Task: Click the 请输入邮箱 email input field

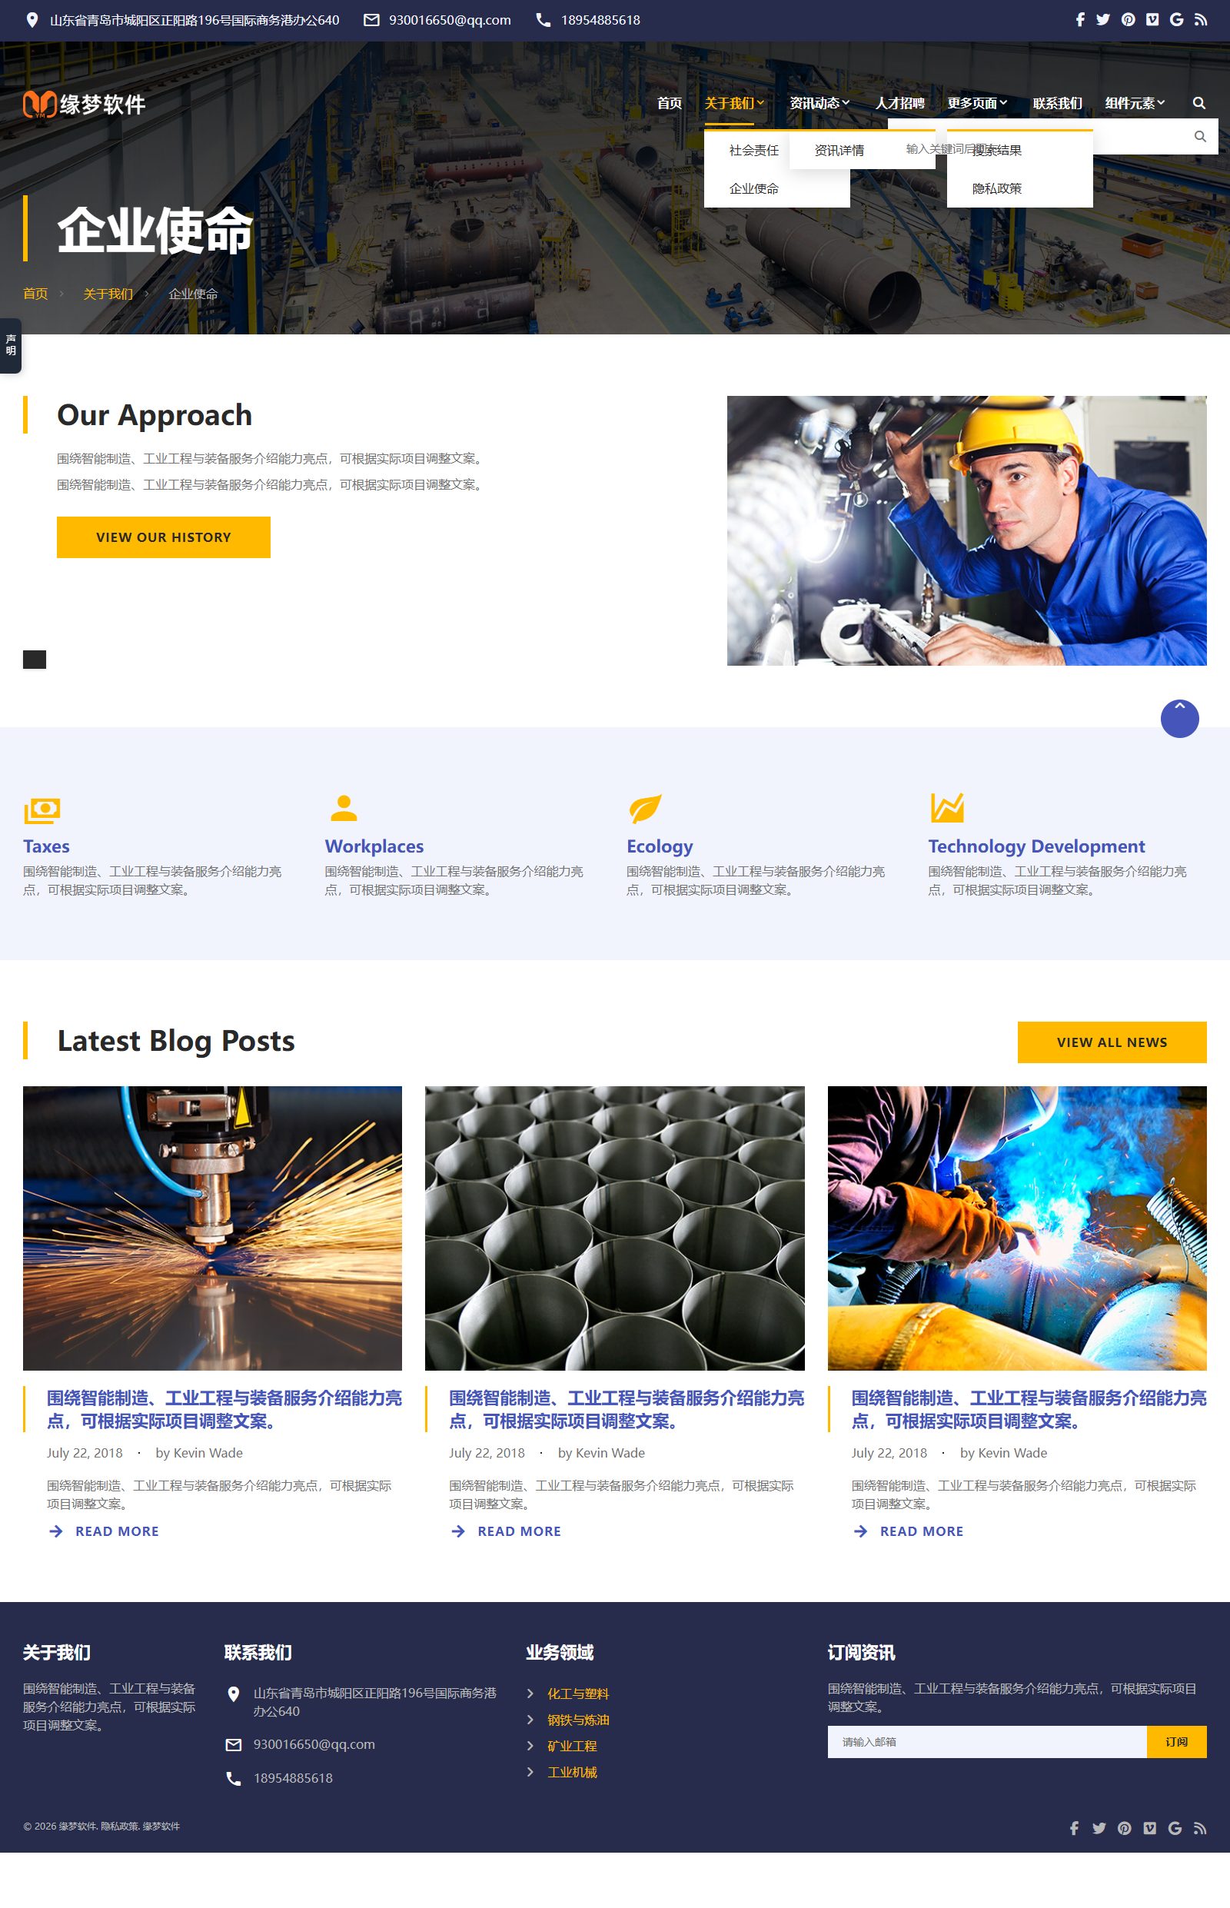Action: (x=987, y=1742)
